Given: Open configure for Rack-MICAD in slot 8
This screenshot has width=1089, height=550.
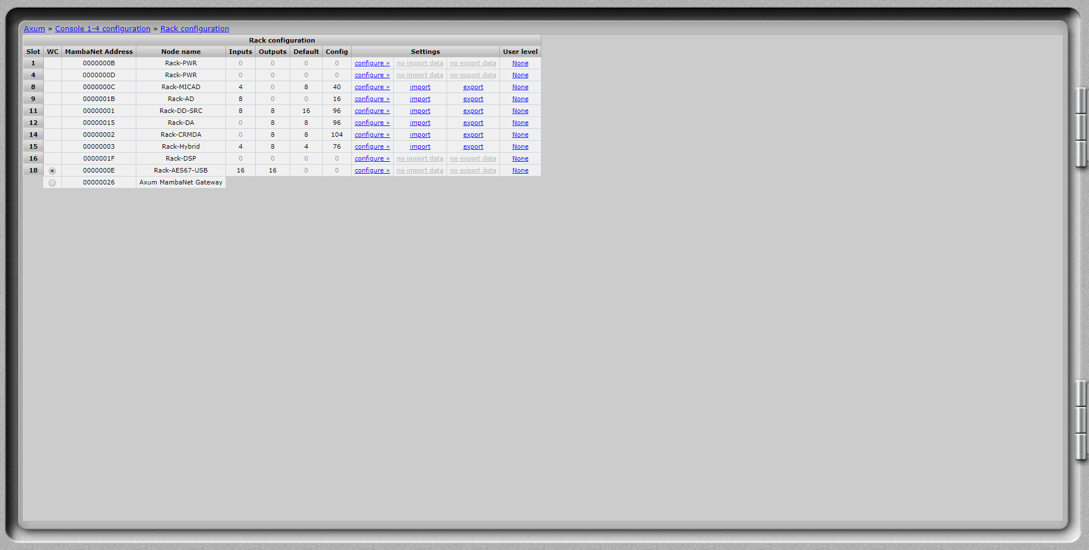Looking at the screenshot, I should pos(372,87).
